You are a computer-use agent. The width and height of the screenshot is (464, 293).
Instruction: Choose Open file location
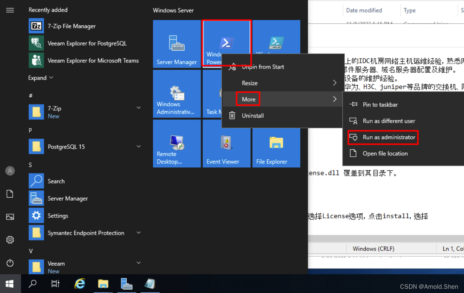[403, 153]
